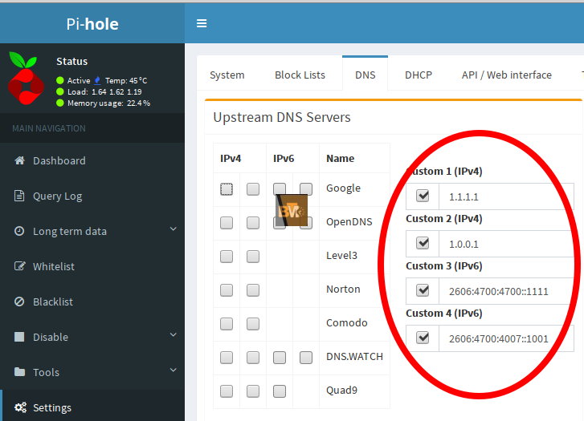Click the Settings gears icon
Screen dimensions: 584x421
click(20, 407)
